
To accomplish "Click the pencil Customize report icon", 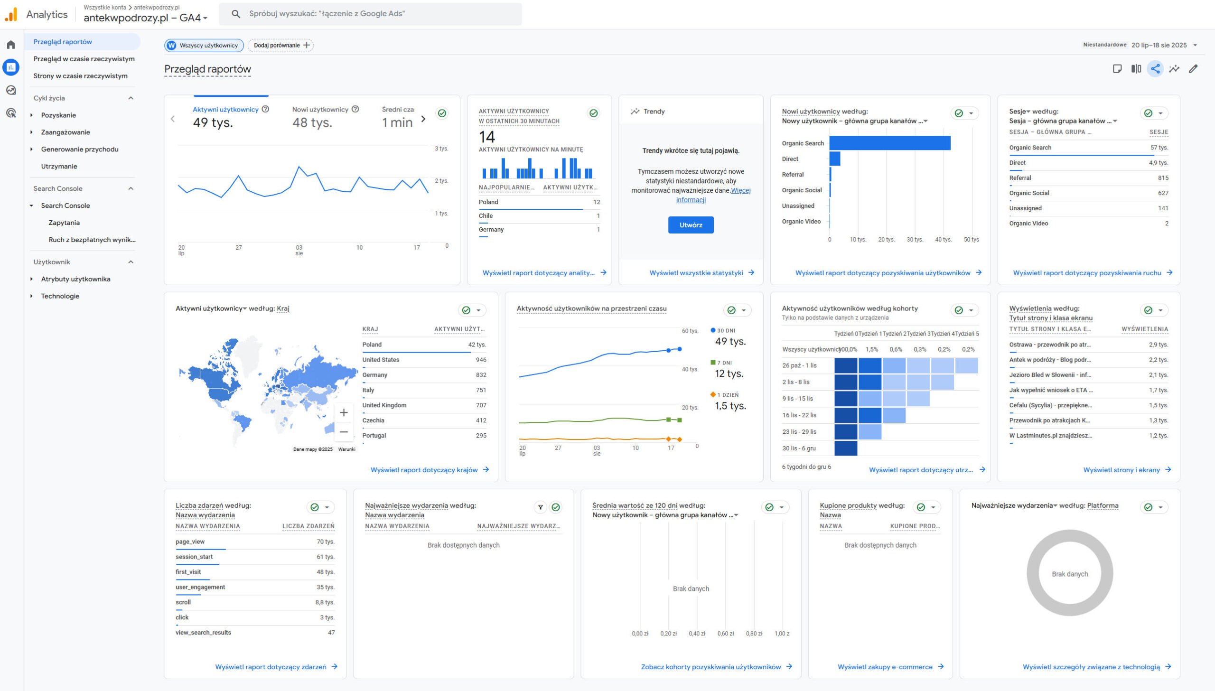I will (x=1193, y=69).
